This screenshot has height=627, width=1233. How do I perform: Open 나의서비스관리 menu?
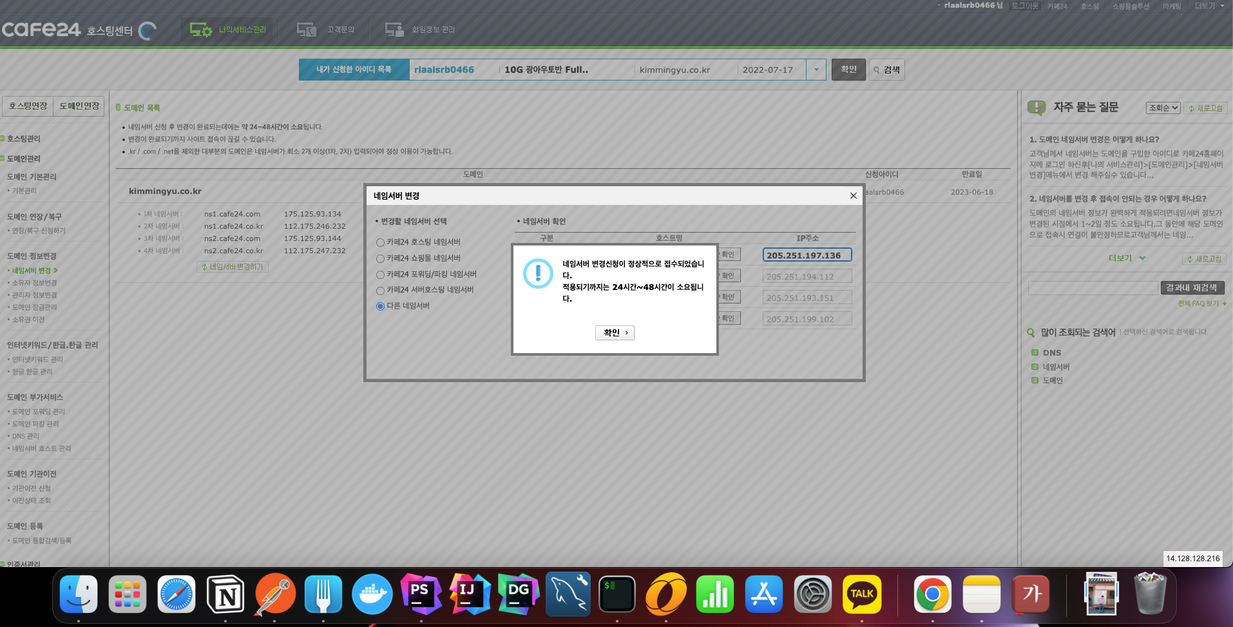227,30
